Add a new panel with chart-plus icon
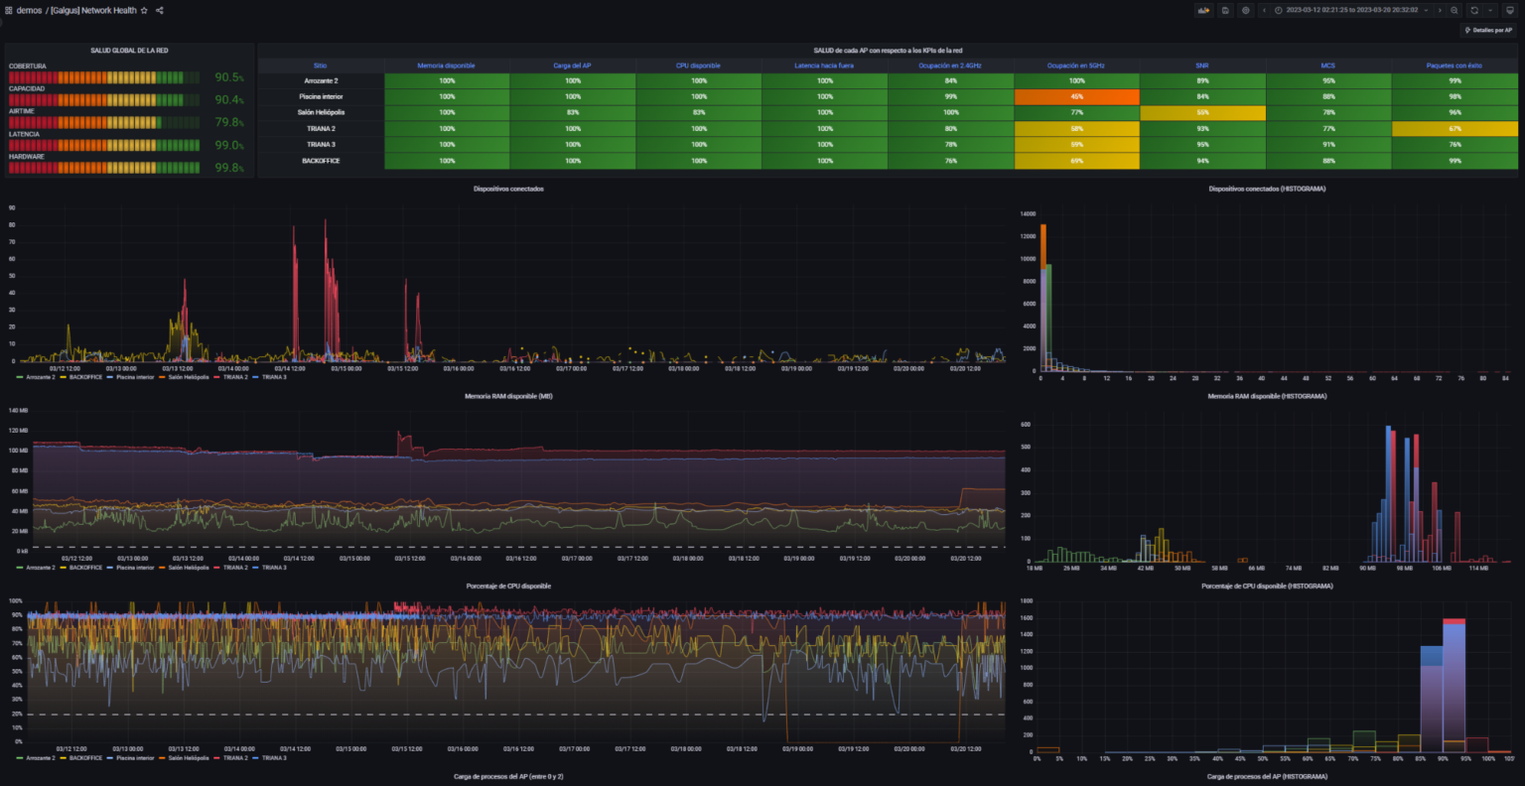 (1204, 10)
